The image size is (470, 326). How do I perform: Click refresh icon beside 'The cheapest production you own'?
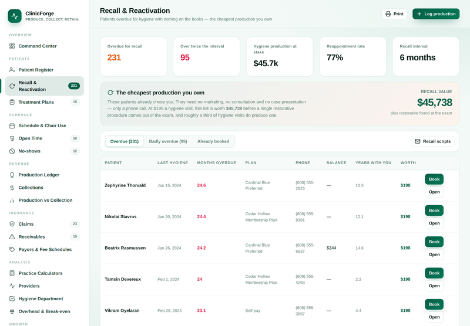[110, 93]
